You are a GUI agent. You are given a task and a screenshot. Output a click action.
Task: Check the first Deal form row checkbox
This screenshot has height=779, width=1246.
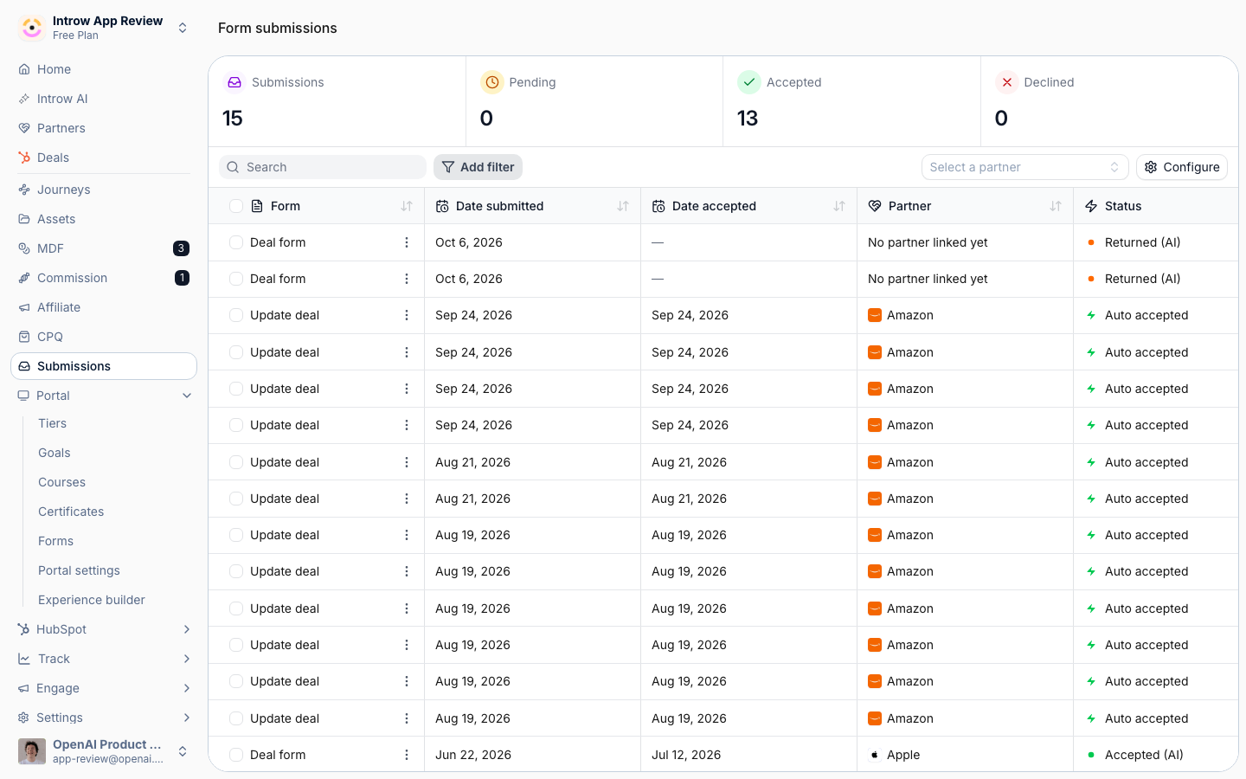pos(236,242)
